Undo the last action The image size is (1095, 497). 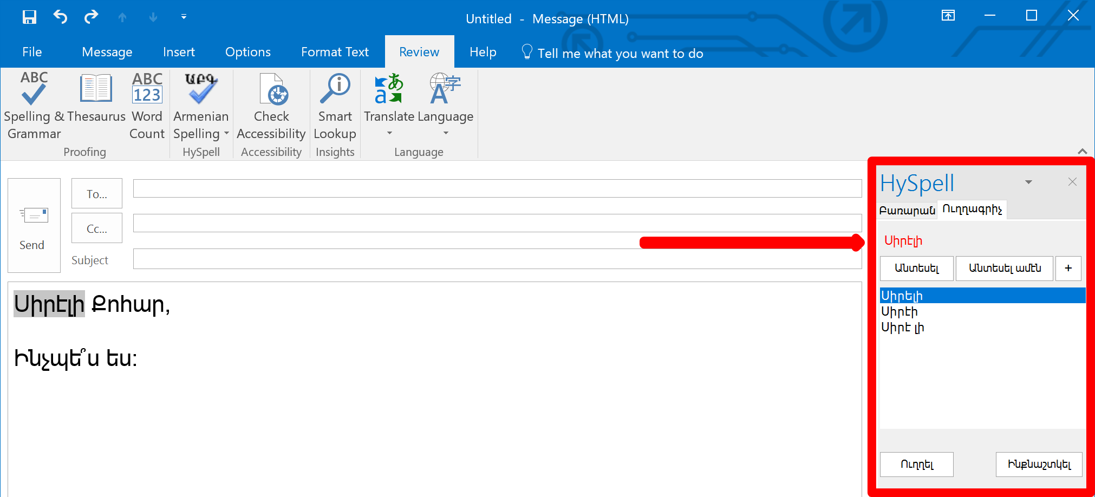coord(60,17)
